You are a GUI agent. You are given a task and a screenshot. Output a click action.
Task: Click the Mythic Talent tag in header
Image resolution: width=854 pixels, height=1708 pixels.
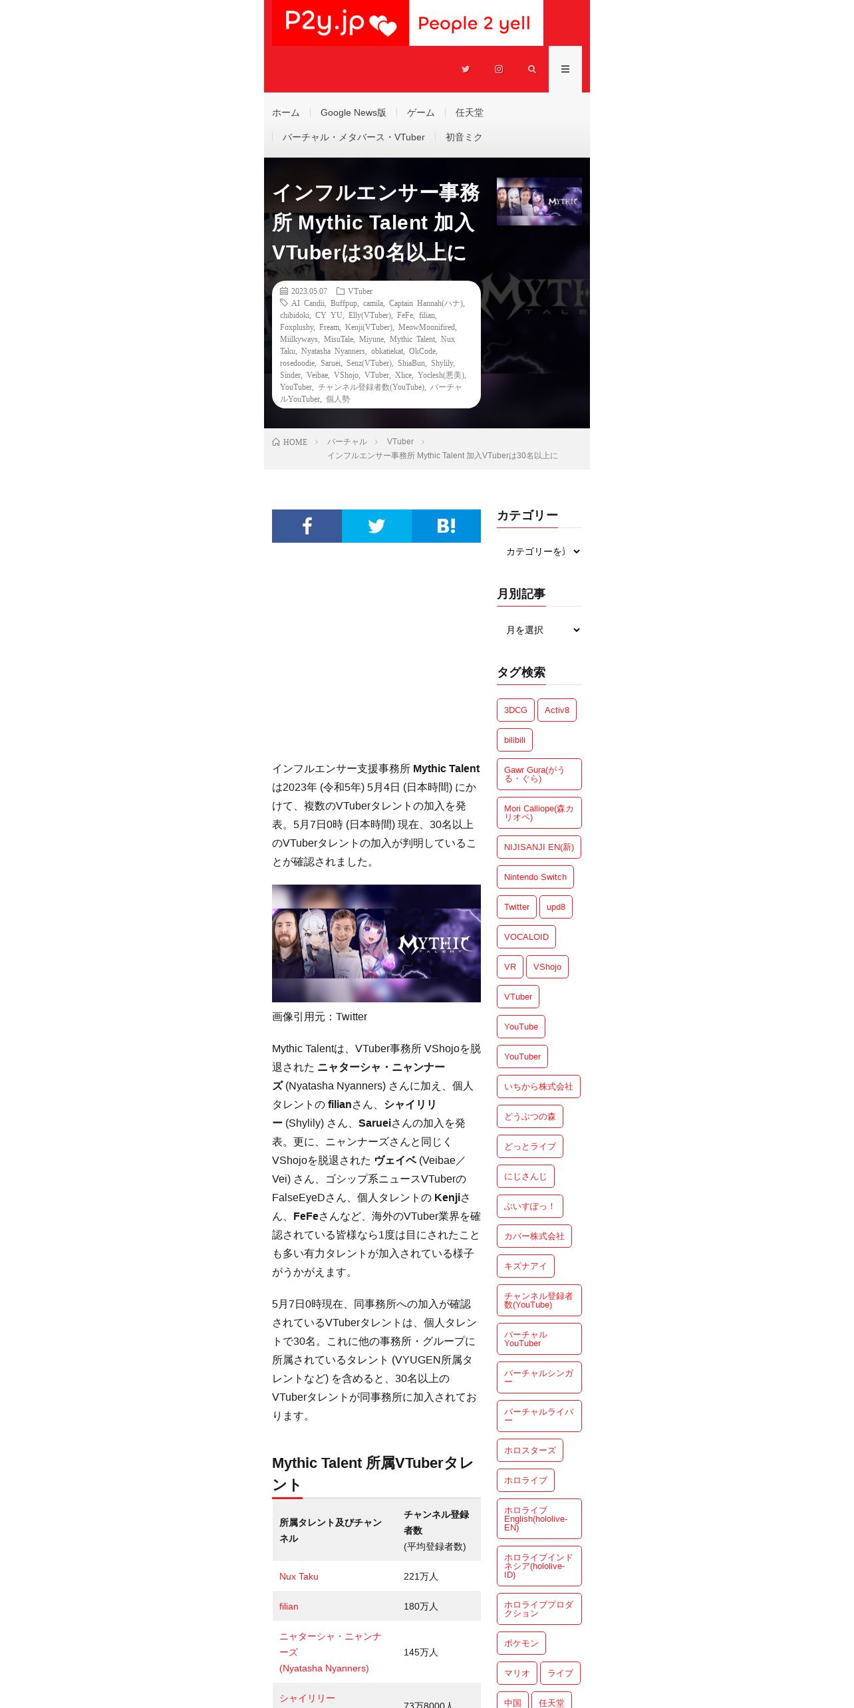tap(412, 339)
